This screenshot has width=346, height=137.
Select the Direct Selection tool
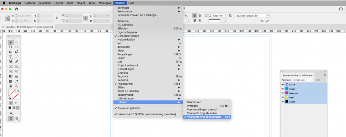(x=17, y=42)
